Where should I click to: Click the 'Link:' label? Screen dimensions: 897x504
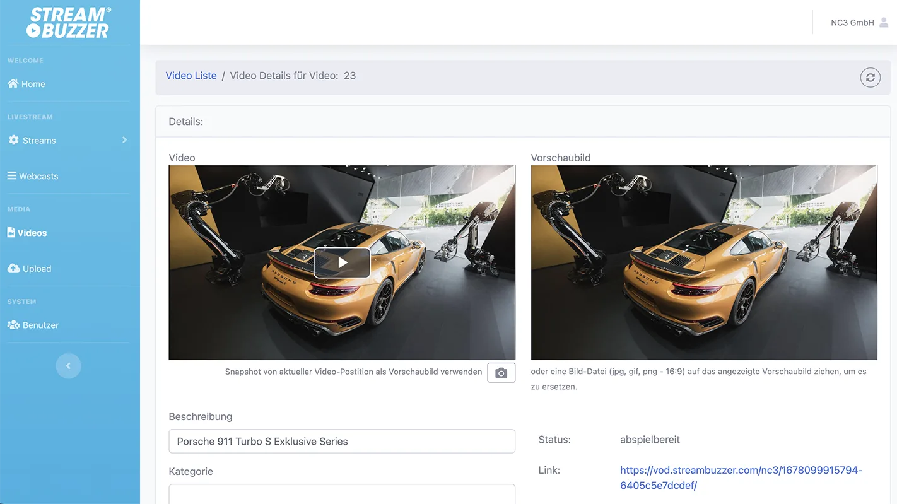(549, 470)
